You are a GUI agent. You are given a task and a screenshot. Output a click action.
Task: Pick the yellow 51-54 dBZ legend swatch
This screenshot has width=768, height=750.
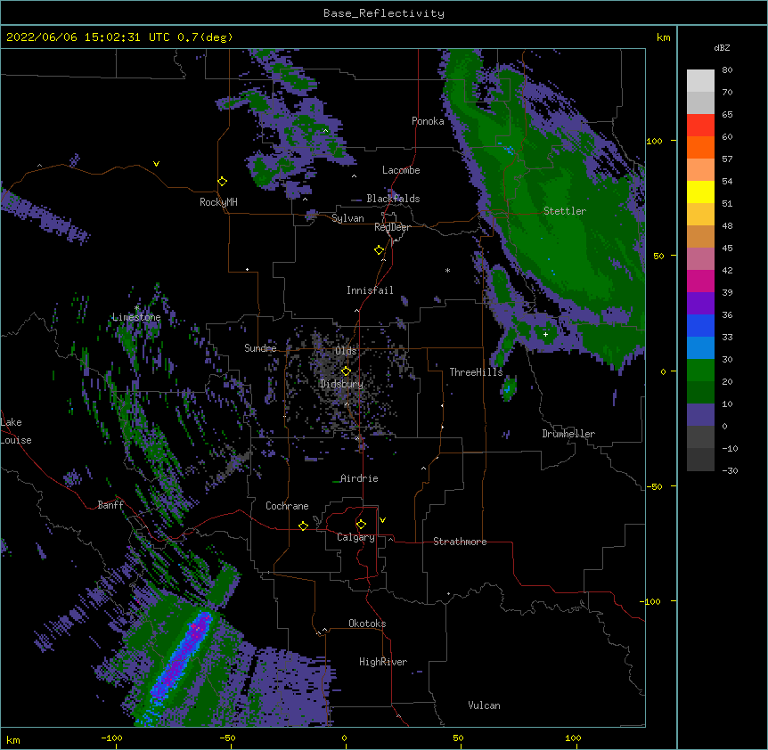tap(700, 192)
